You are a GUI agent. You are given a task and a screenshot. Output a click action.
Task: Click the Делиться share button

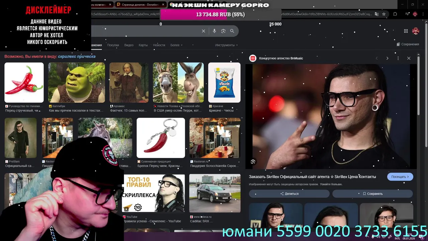click(289, 193)
